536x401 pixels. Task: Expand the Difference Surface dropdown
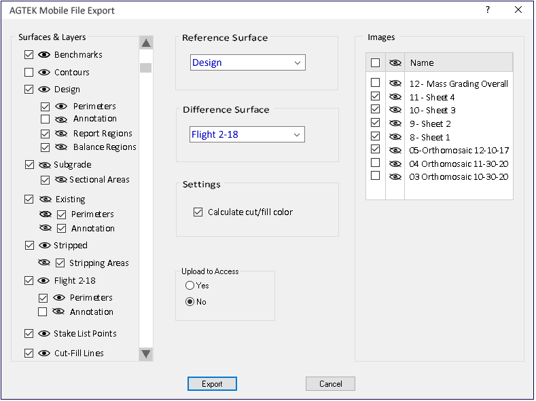(x=247, y=135)
